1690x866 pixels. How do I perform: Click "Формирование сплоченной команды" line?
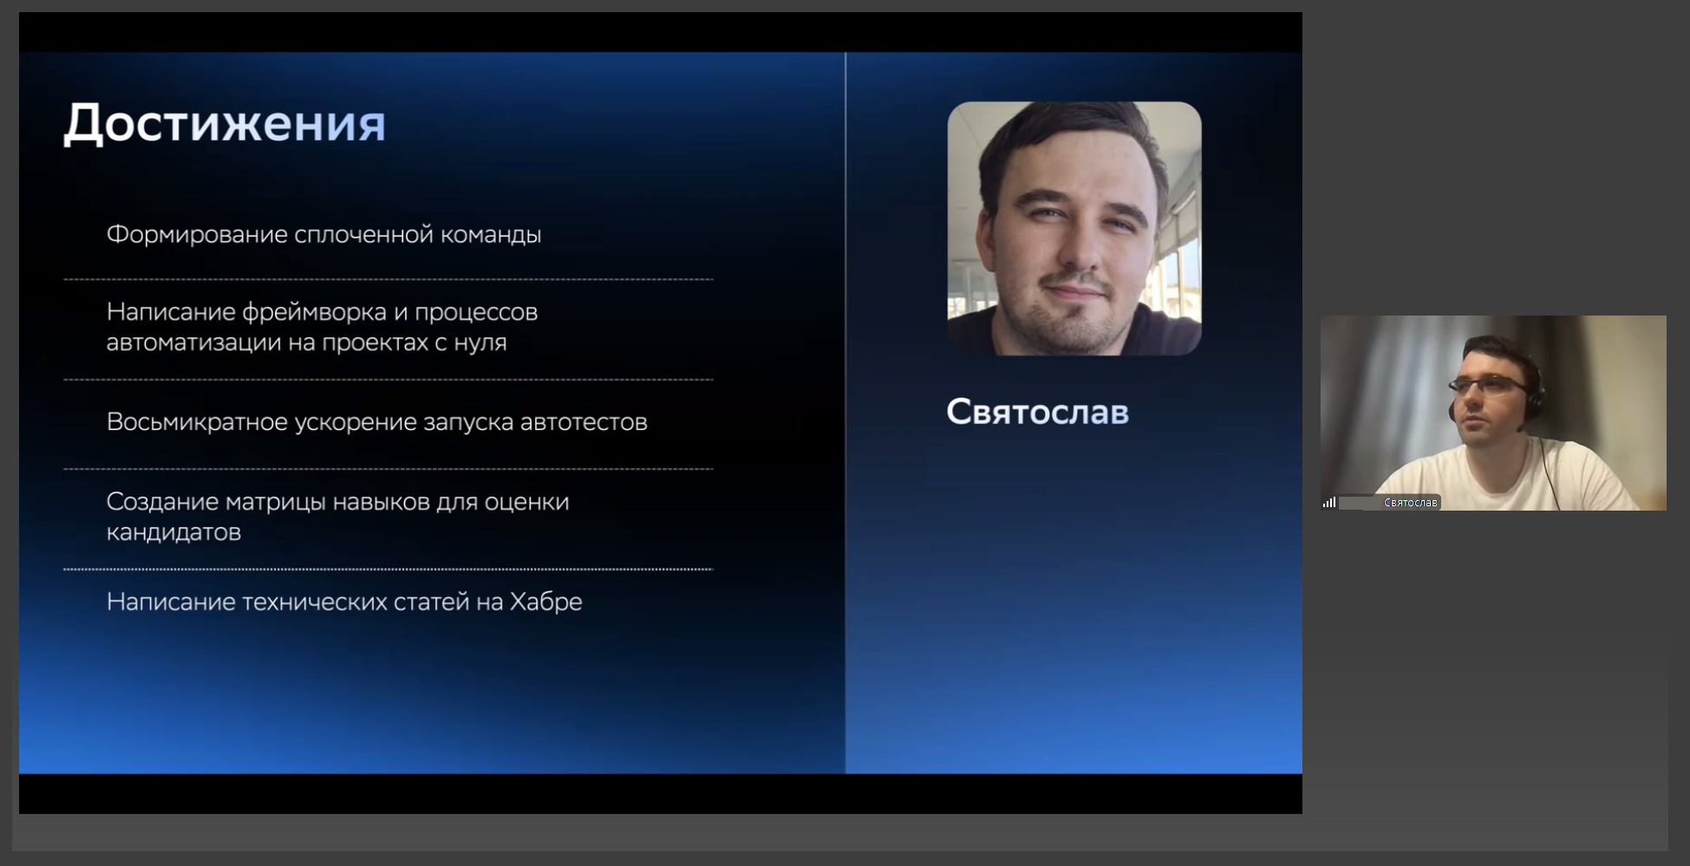pyautogui.click(x=323, y=235)
